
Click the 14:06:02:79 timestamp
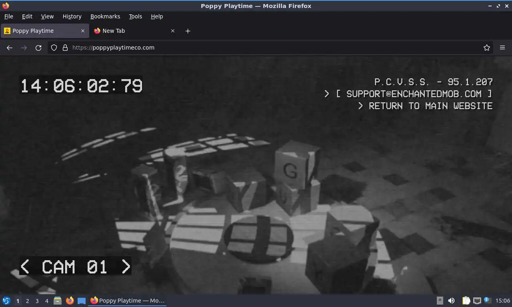pyautogui.click(x=81, y=86)
